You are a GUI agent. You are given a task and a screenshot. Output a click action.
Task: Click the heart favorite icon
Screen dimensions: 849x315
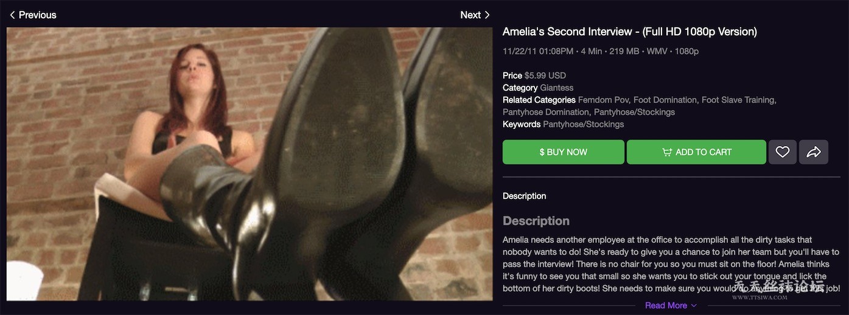pos(783,152)
